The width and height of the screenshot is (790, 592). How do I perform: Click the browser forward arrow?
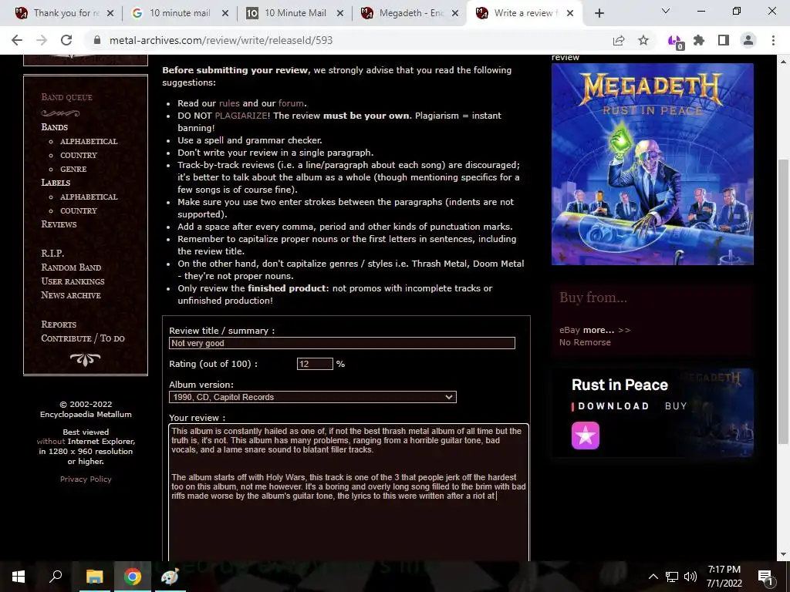tap(42, 40)
